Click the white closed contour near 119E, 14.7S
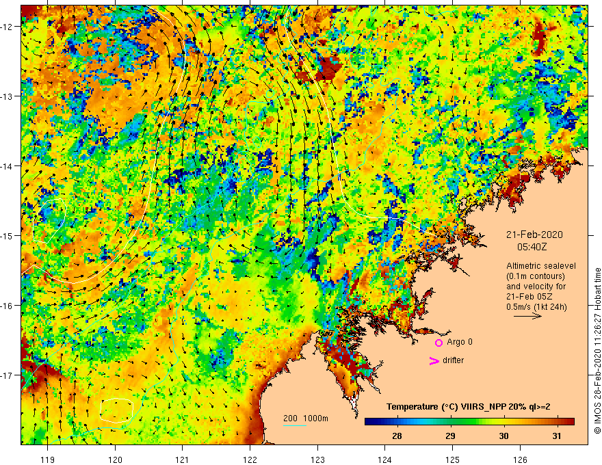 coord(49,221)
